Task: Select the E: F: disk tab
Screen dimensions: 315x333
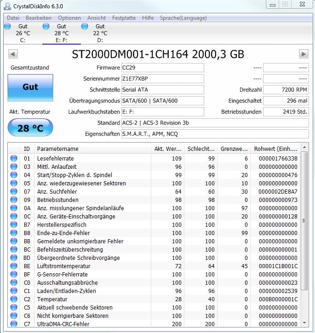Action: coord(62,33)
